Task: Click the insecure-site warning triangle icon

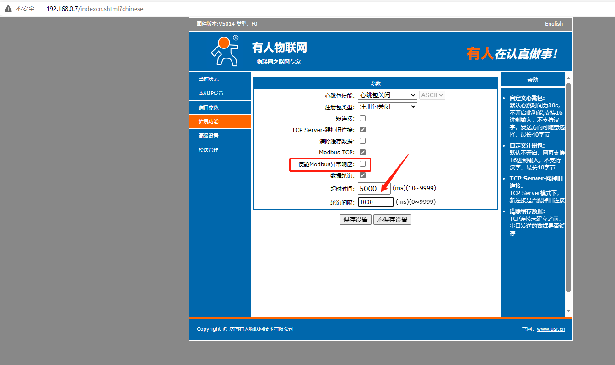Action: point(8,9)
